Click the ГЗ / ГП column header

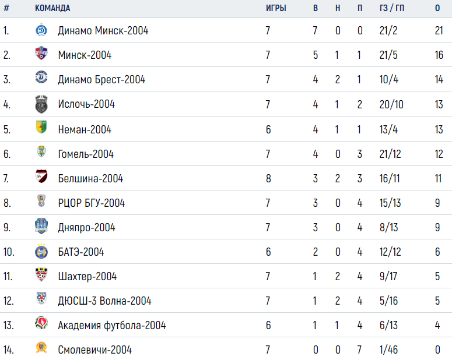[392, 8]
